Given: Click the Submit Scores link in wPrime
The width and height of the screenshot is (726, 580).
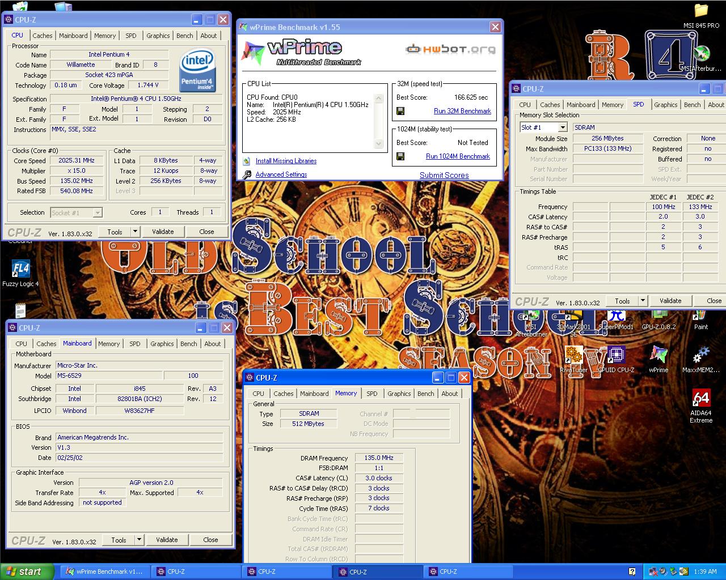Looking at the screenshot, I should point(444,175).
